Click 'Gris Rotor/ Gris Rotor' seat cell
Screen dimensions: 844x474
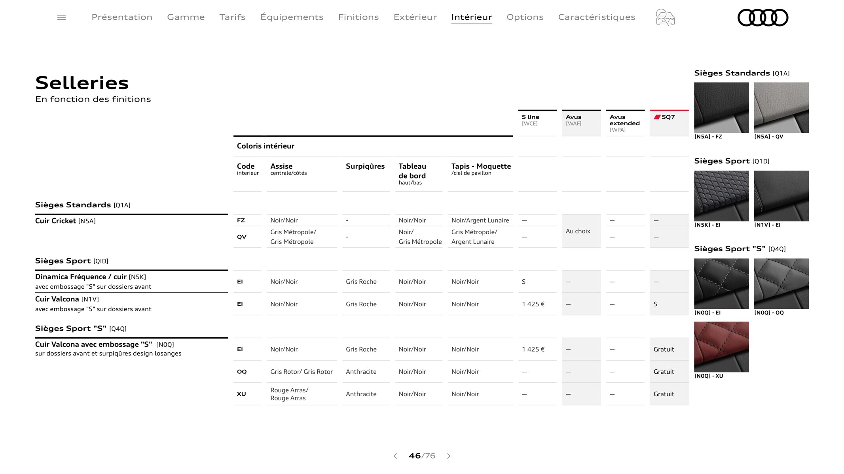[x=302, y=372]
